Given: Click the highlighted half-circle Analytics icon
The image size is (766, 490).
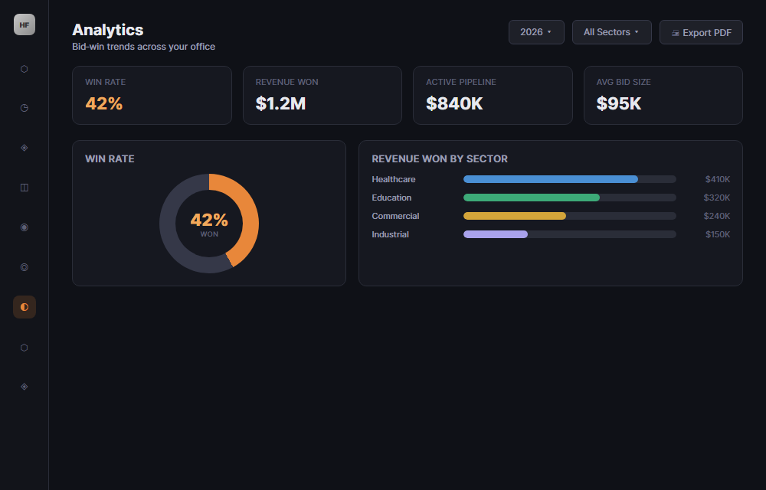Looking at the screenshot, I should pyautogui.click(x=25, y=307).
